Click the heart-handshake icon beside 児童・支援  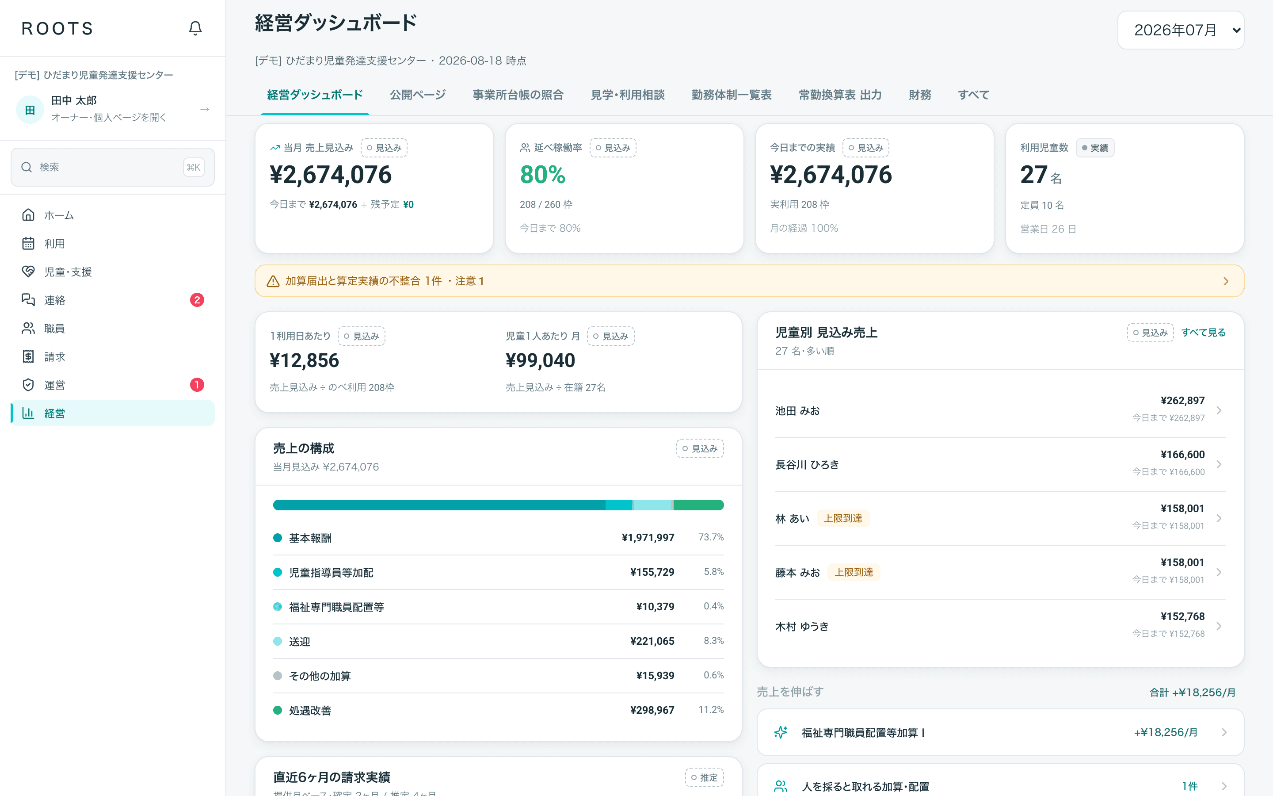point(28,272)
